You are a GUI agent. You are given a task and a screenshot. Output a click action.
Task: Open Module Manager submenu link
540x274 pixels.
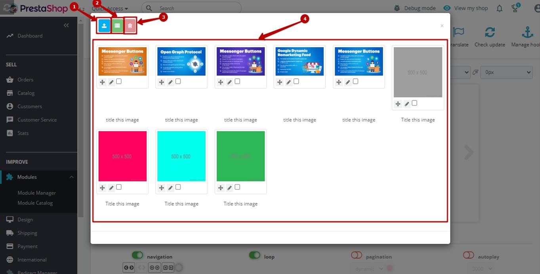36,193
